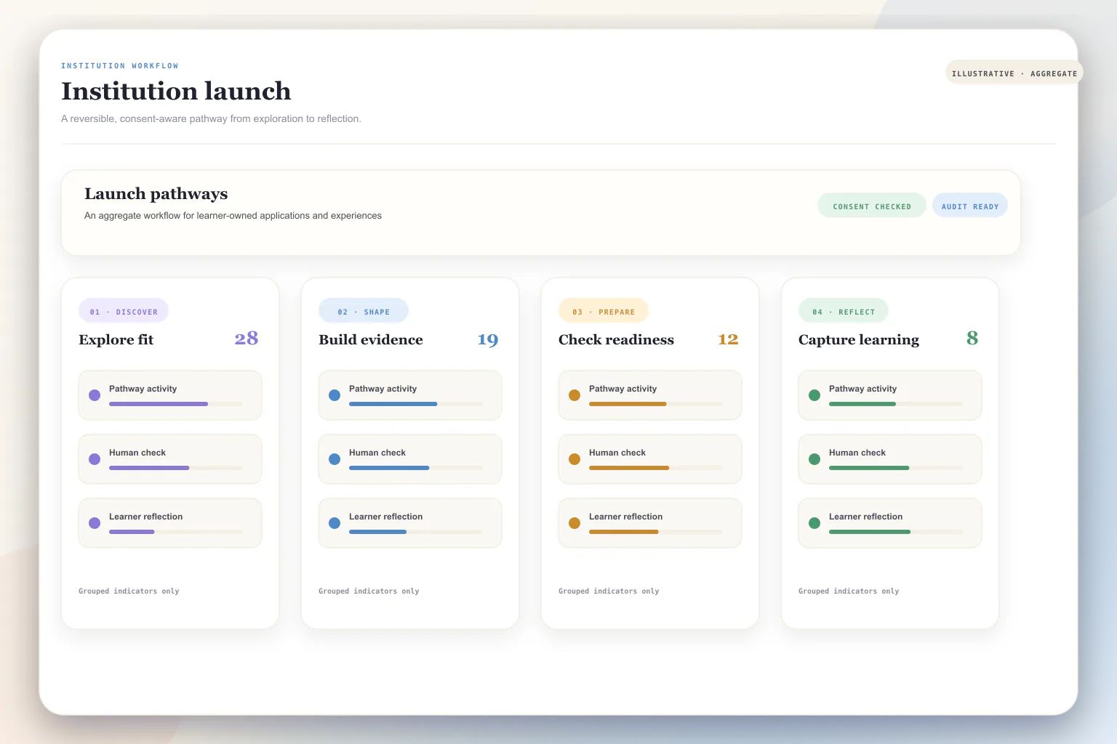Click the Learner reflection progress bar under Build evidence

pyautogui.click(x=416, y=532)
